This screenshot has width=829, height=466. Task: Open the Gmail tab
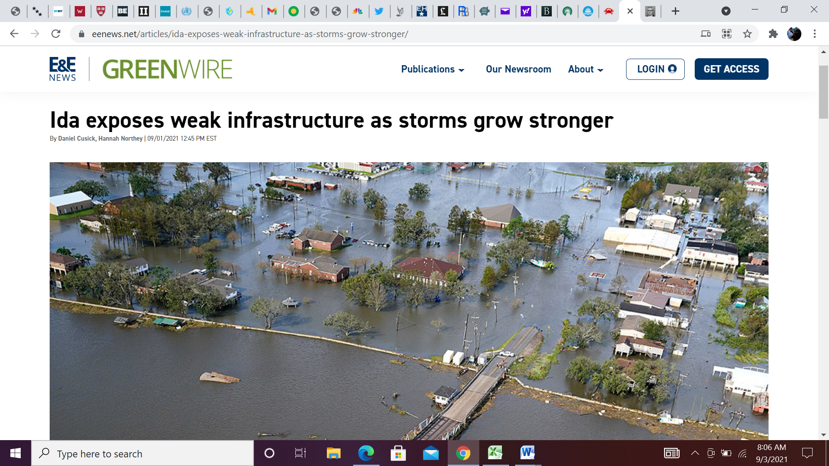point(272,11)
